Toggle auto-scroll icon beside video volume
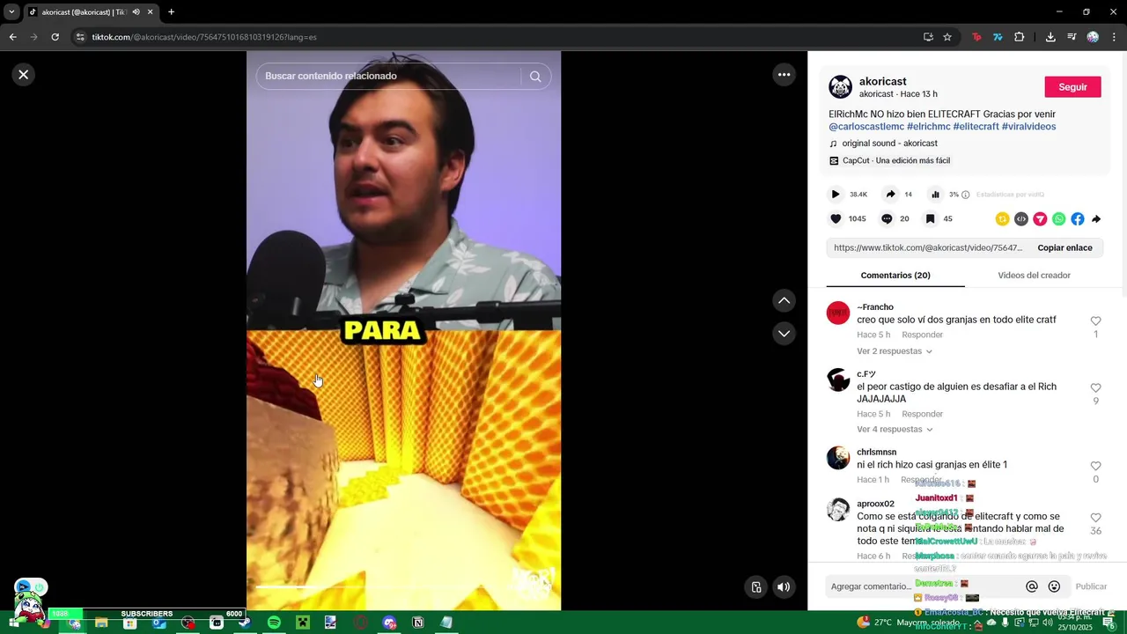This screenshot has height=634, width=1127. (x=755, y=587)
